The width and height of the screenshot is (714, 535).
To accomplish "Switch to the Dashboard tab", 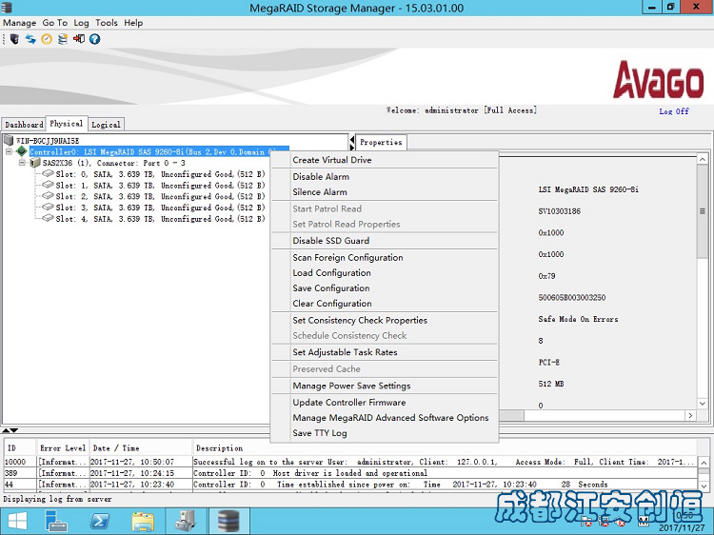I will pos(24,125).
